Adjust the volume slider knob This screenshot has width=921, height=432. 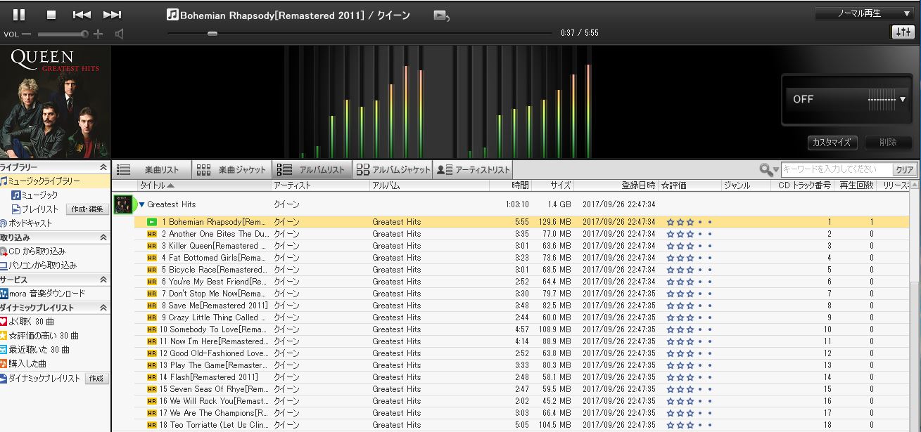[85, 34]
